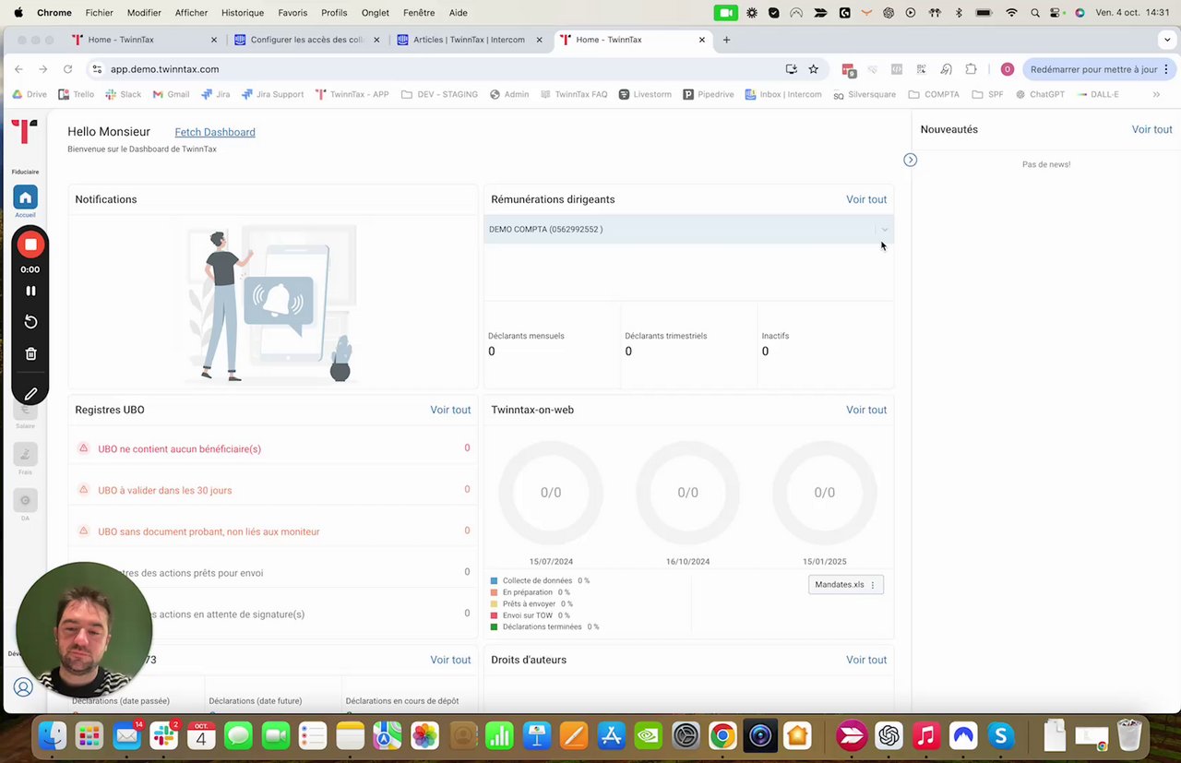The width and height of the screenshot is (1181, 763).
Task: Bookmark this page with the star
Action: [x=813, y=69]
